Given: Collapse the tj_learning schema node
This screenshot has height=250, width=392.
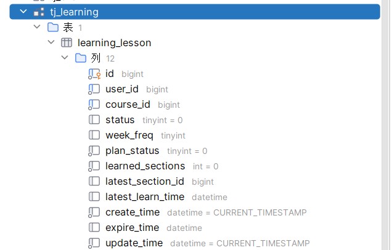Looking at the screenshot, I should coord(23,12).
